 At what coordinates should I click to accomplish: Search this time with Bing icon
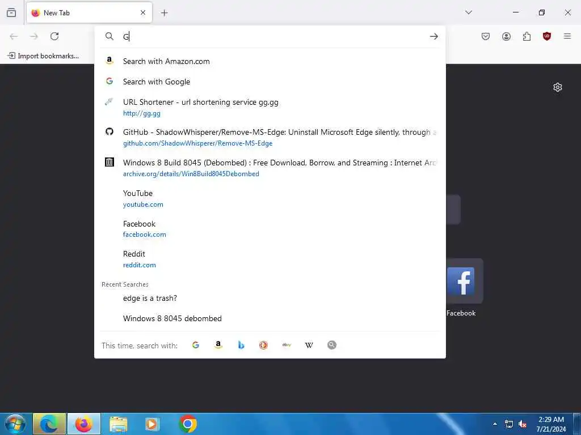[241, 345]
